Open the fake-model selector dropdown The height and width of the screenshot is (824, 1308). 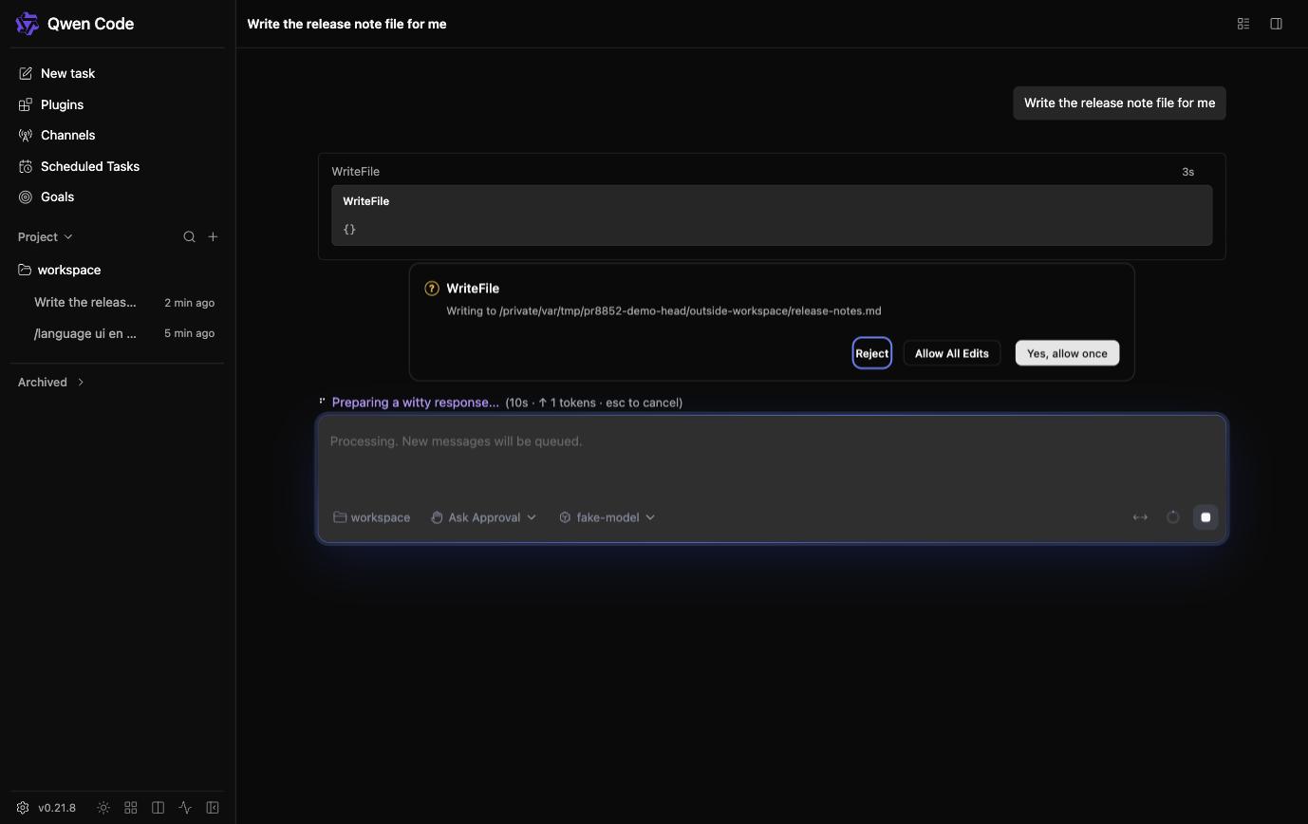[607, 517]
